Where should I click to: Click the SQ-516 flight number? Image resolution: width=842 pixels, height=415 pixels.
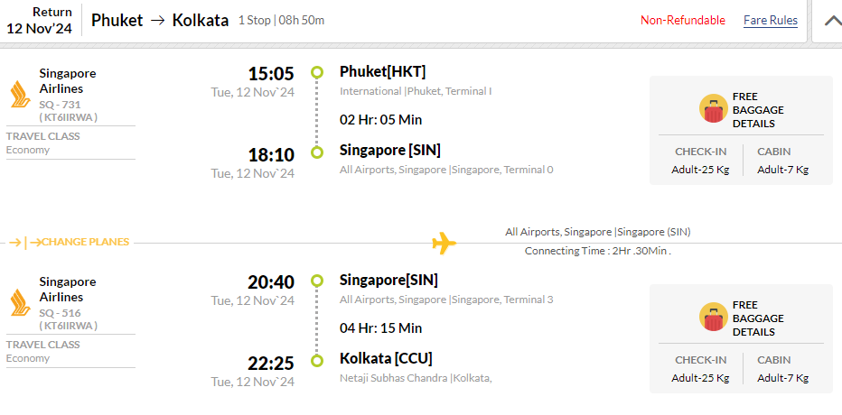point(61,313)
